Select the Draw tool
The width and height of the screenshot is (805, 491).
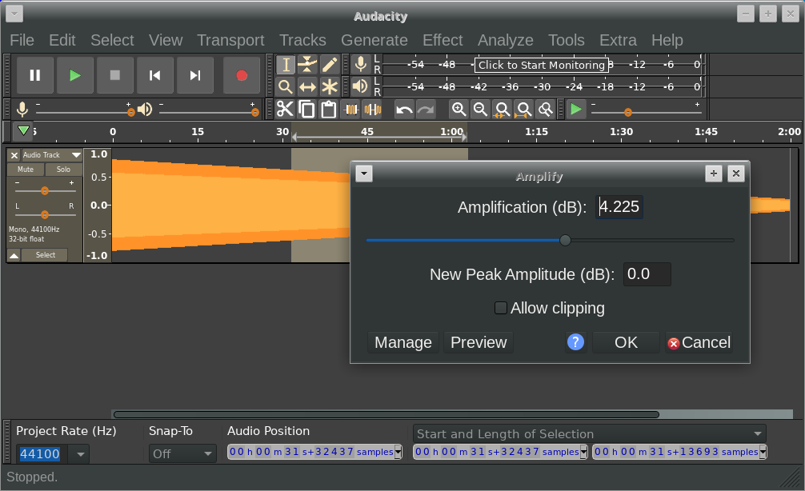(x=331, y=64)
